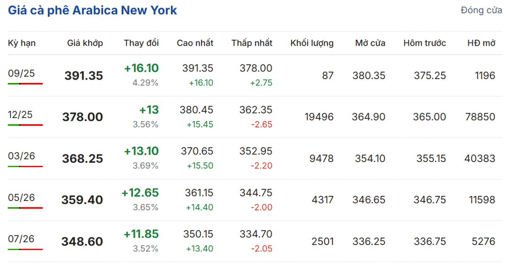Select the Giá khớp column header
Screen dimensions: 509x264
tap(85, 43)
